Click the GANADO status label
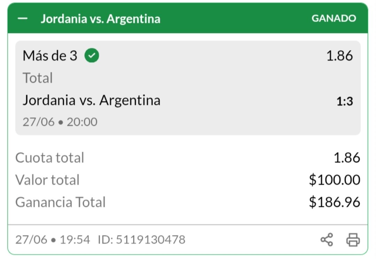376x259 pixels. point(334,18)
